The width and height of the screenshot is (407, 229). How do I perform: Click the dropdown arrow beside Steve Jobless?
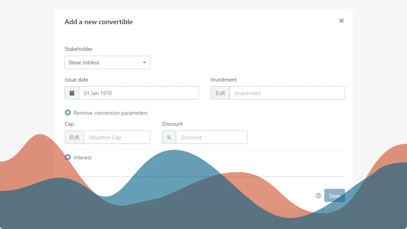tap(144, 62)
